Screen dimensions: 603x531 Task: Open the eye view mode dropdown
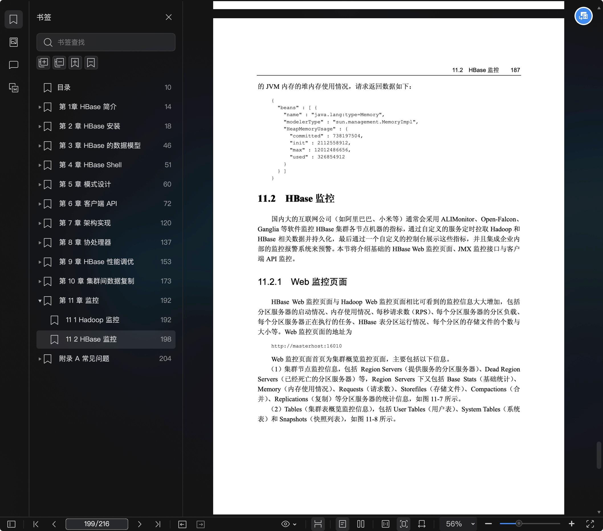(x=289, y=524)
